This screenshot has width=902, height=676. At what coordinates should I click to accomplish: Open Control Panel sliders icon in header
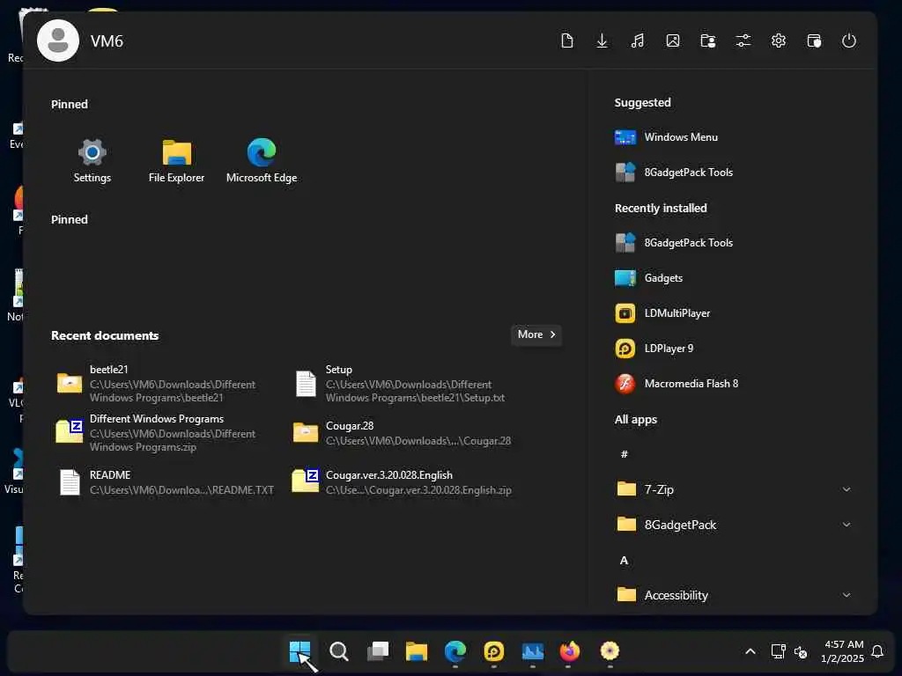click(x=743, y=40)
